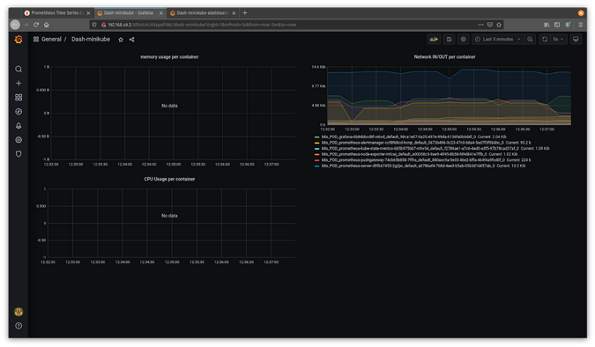Toggle the k8s_POD_grafana legend series

(398, 137)
